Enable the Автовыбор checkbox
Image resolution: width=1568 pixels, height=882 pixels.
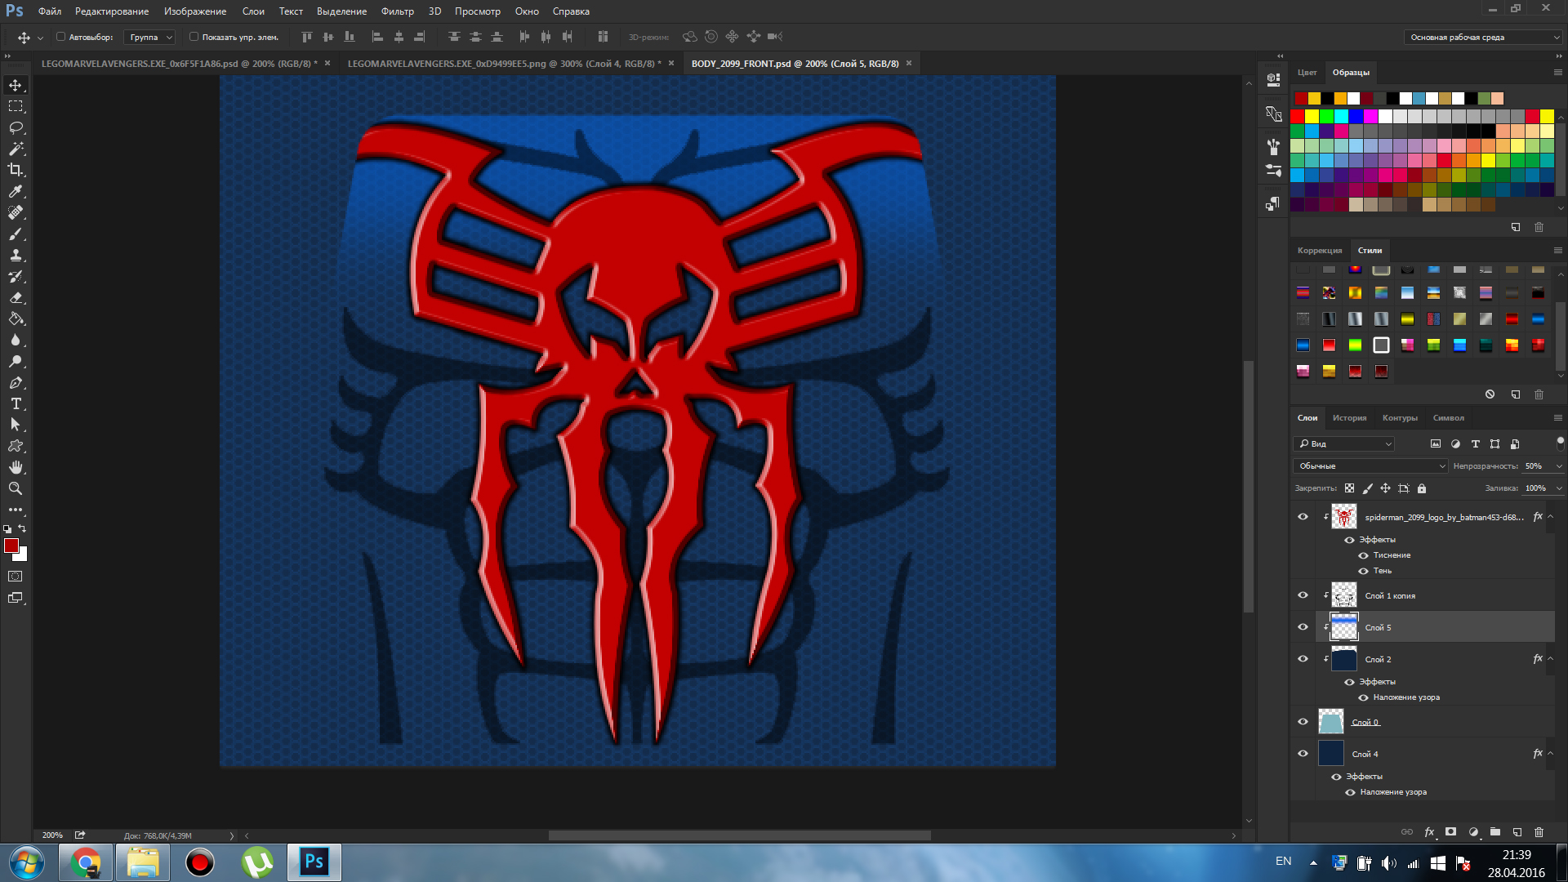60,37
